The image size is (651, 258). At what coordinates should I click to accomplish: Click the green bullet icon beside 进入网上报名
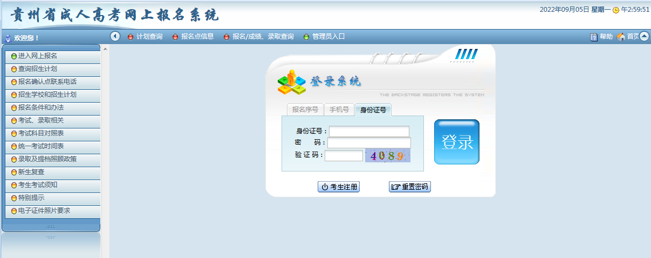click(14, 56)
